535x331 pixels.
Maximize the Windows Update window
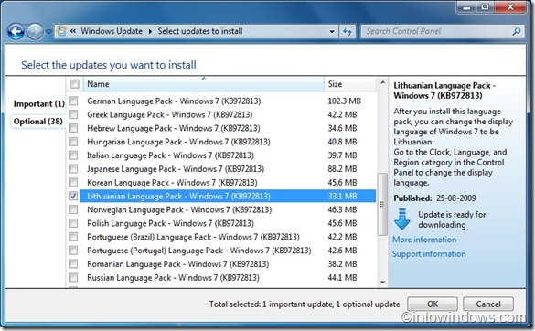(485, 7)
